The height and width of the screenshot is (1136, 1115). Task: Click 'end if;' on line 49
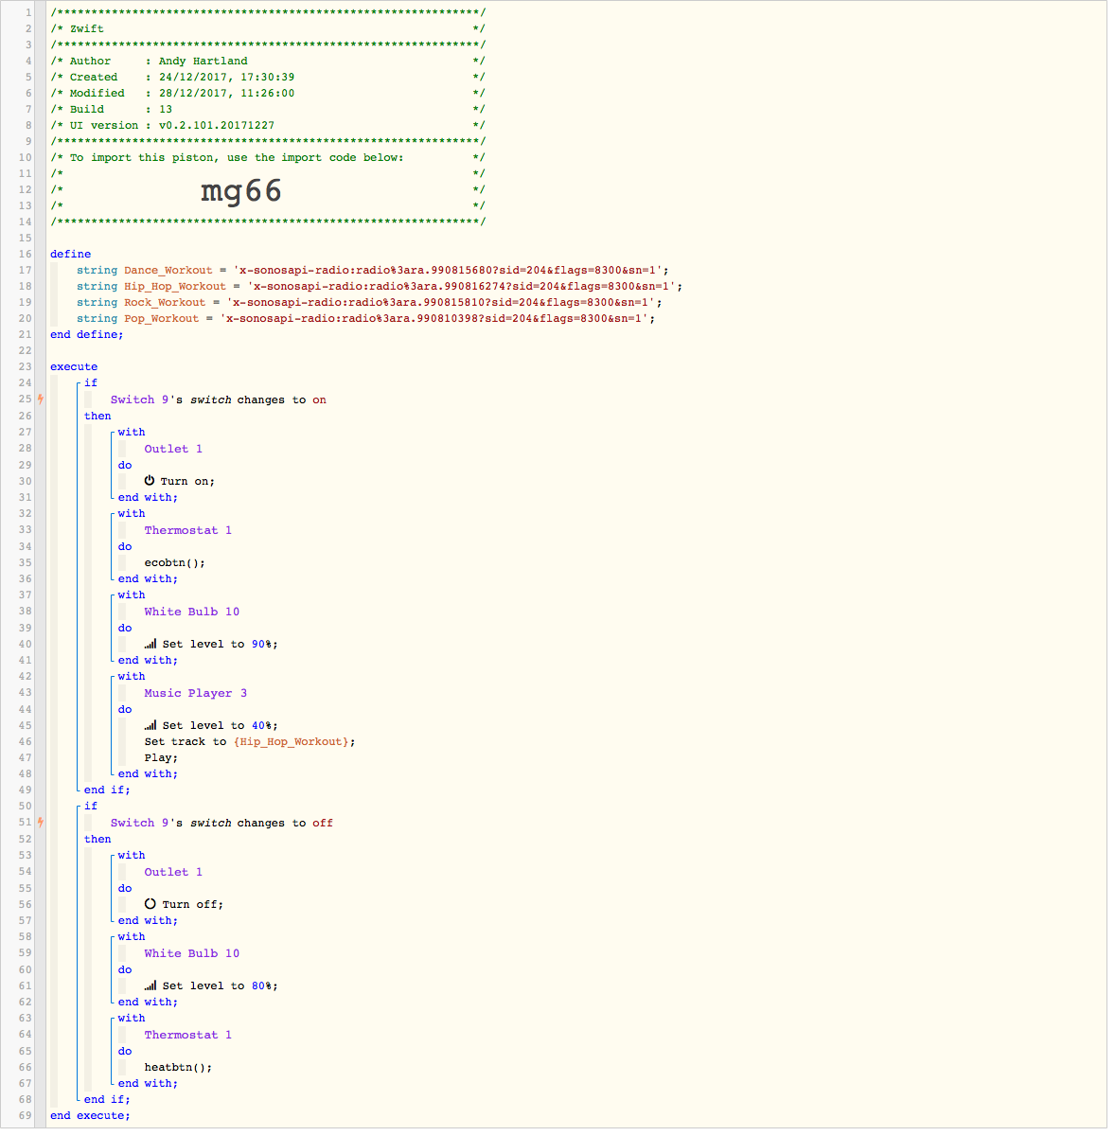107,790
